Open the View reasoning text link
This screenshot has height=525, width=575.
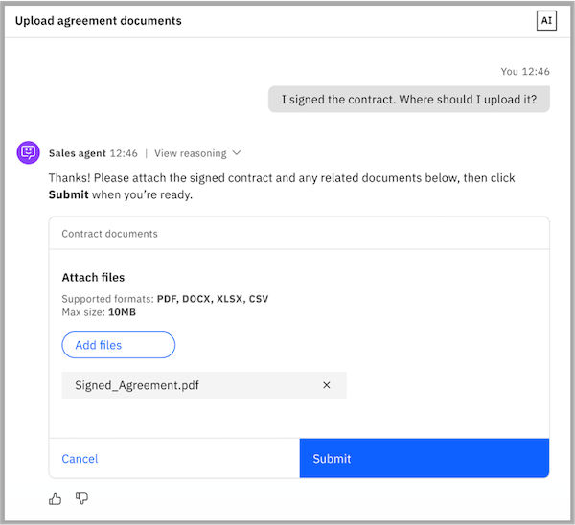(x=191, y=153)
